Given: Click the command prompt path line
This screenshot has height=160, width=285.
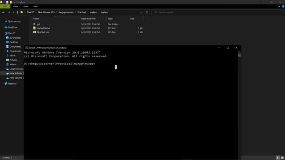Looking at the screenshot, I should click(59, 64).
